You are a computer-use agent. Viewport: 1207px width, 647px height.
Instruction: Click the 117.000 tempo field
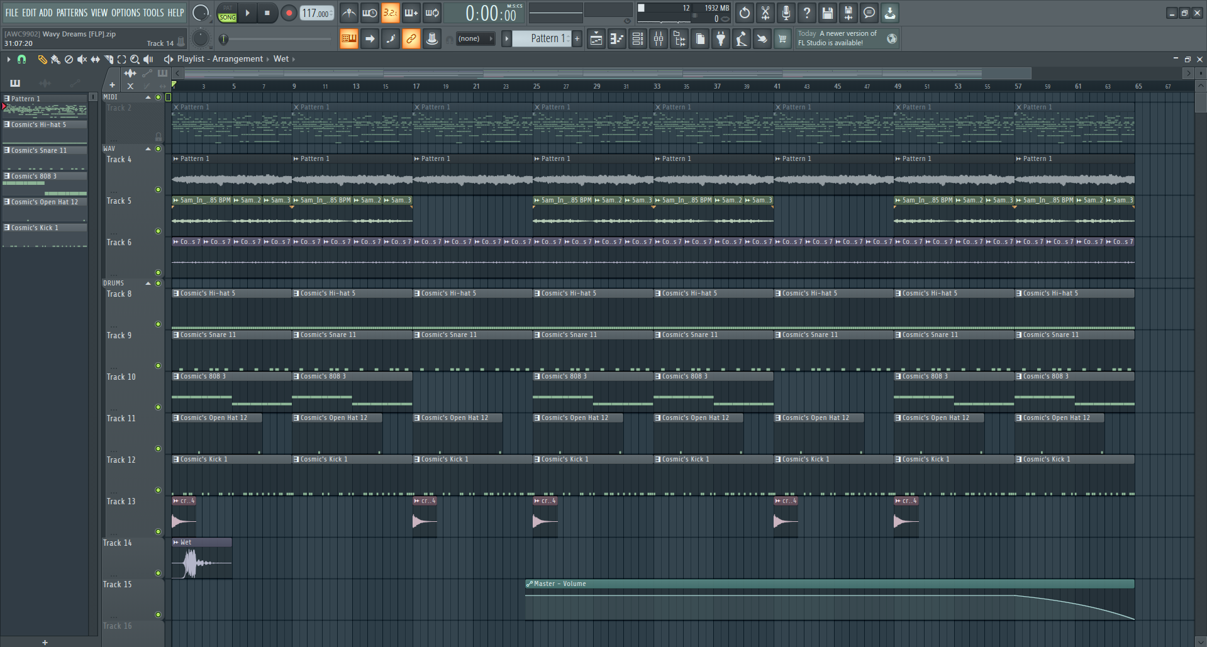pyautogui.click(x=316, y=13)
